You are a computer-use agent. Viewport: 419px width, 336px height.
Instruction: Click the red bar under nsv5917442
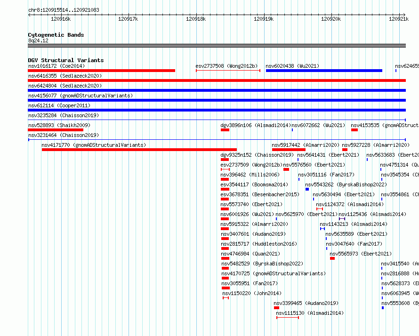pyautogui.click(x=289, y=150)
